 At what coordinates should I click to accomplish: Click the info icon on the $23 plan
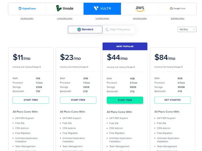pyautogui.click(x=87, y=67)
